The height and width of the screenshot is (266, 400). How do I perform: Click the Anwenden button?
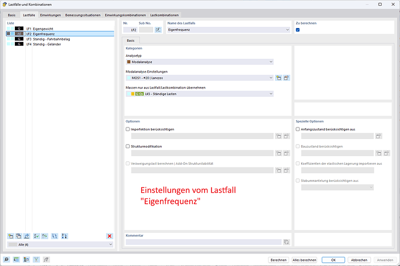click(x=385, y=260)
